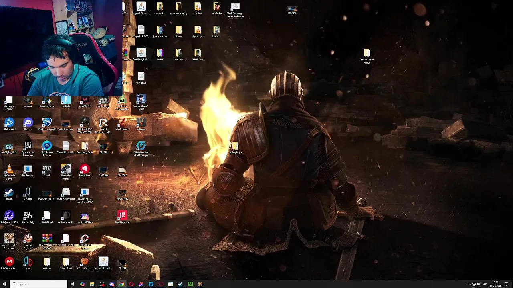This screenshot has width=513, height=288.
Task: Select the VALORANT desktop icon
Action: pyautogui.click(x=85, y=102)
